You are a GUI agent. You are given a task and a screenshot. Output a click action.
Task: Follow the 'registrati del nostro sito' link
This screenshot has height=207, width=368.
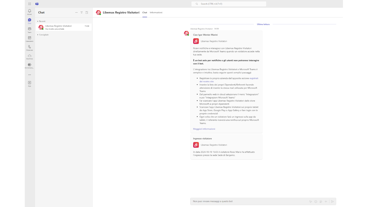click(229, 80)
